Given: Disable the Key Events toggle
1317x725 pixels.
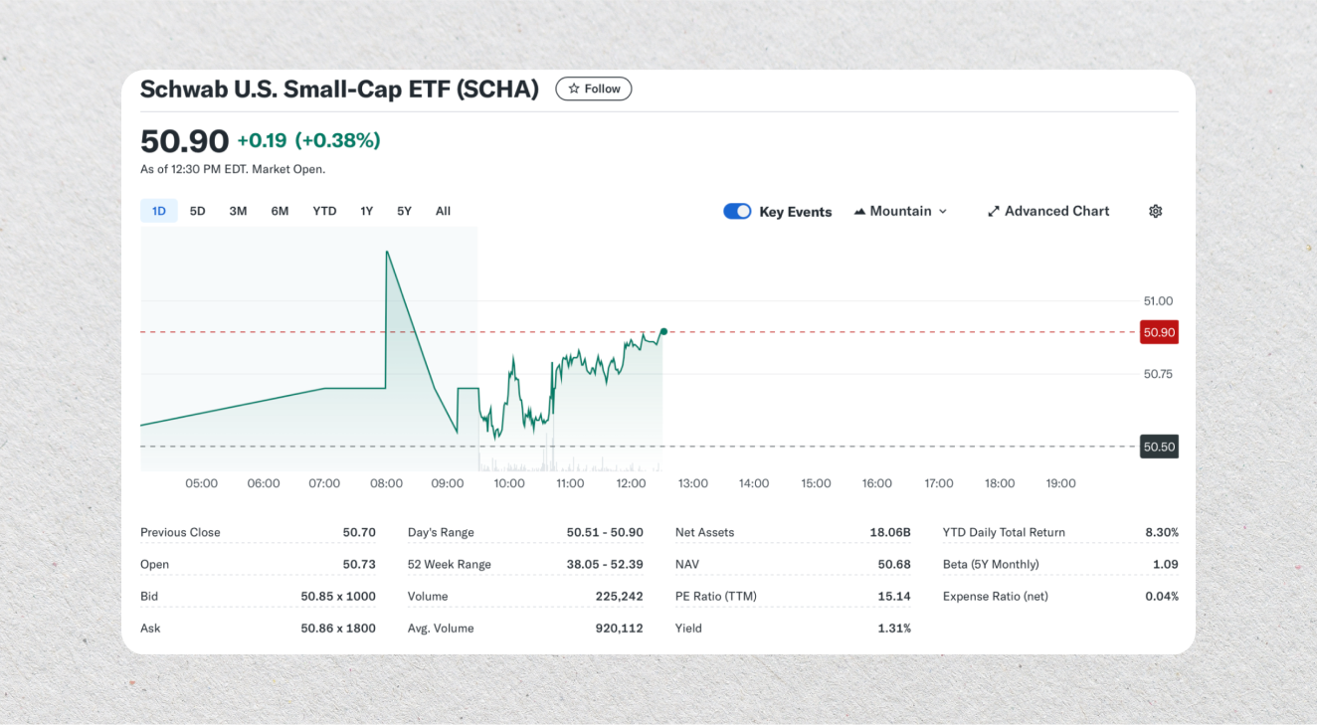Looking at the screenshot, I should click(x=737, y=211).
